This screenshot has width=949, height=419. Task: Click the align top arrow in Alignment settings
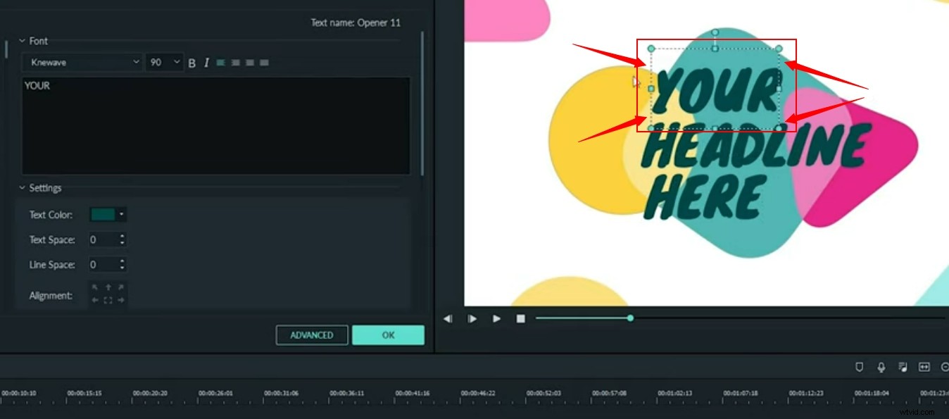point(108,287)
